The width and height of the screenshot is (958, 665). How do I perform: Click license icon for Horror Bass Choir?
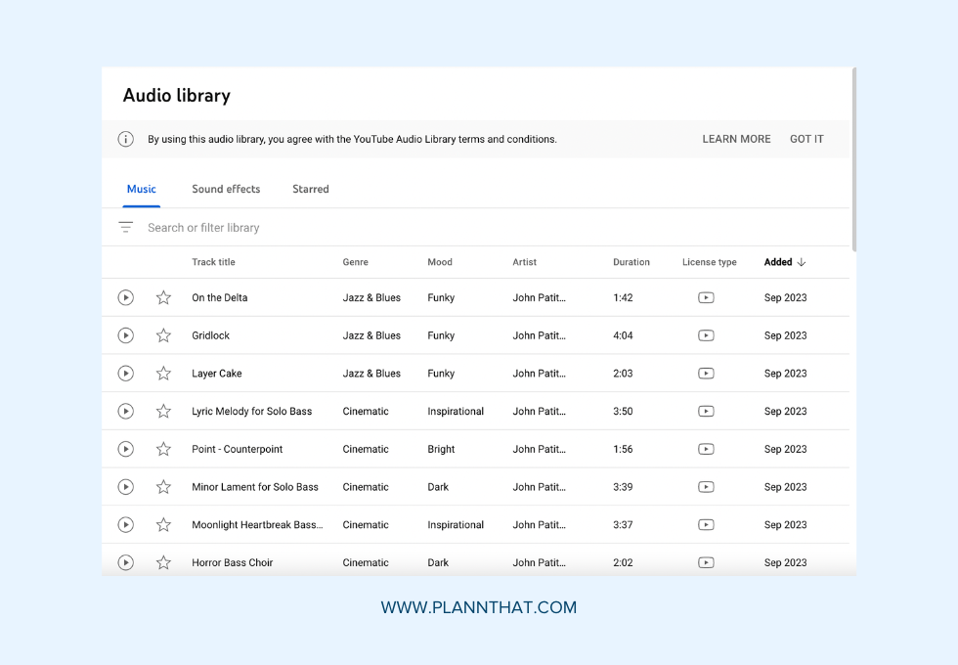click(706, 563)
